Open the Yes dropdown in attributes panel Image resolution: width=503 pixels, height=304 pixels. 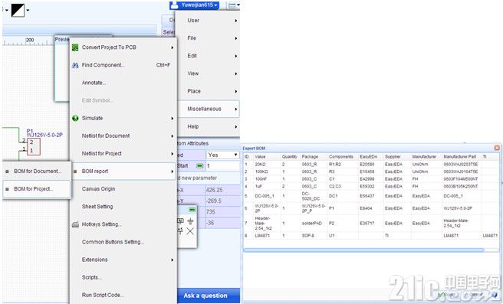click(x=222, y=155)
